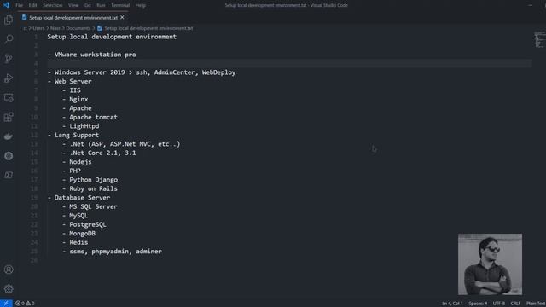546x307 pixels.
Task: Click the circular icon below Docker
Action: [9, 156]
